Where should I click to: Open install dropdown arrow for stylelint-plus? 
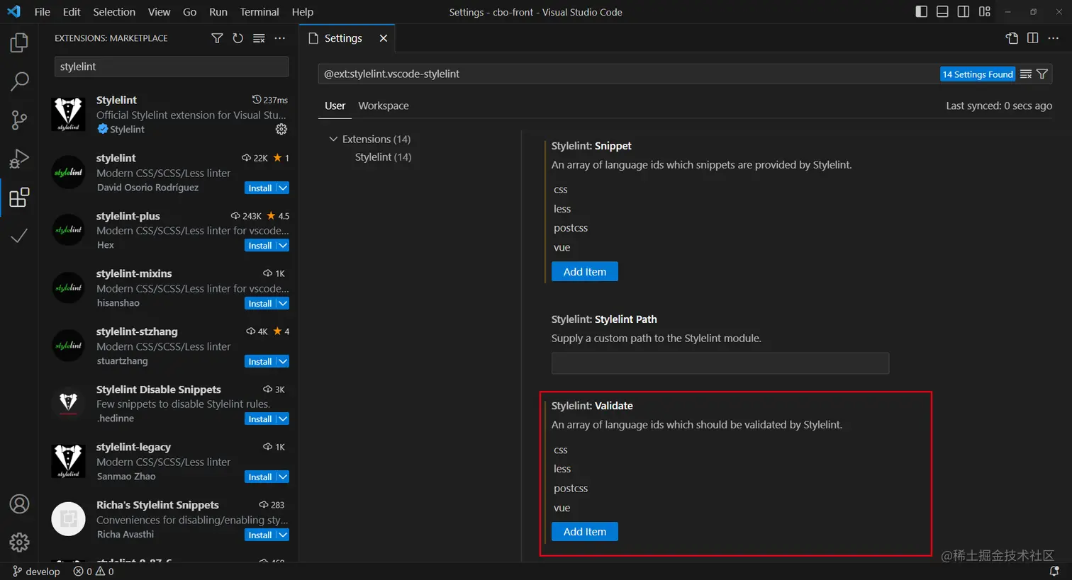pos(283,246)
